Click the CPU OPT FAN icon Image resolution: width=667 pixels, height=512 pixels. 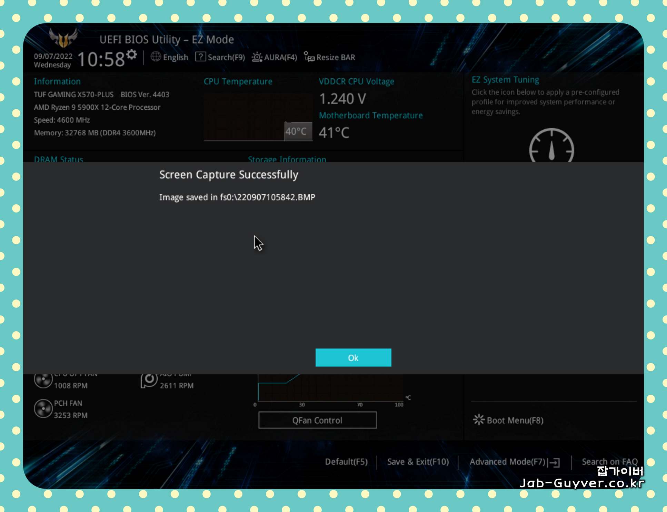(x=43, y=380)
